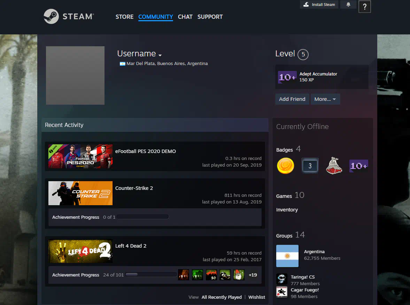The width and height of the screenshot is (410, 305).
Task: Click the Steam logo
Action: [69, 16]
